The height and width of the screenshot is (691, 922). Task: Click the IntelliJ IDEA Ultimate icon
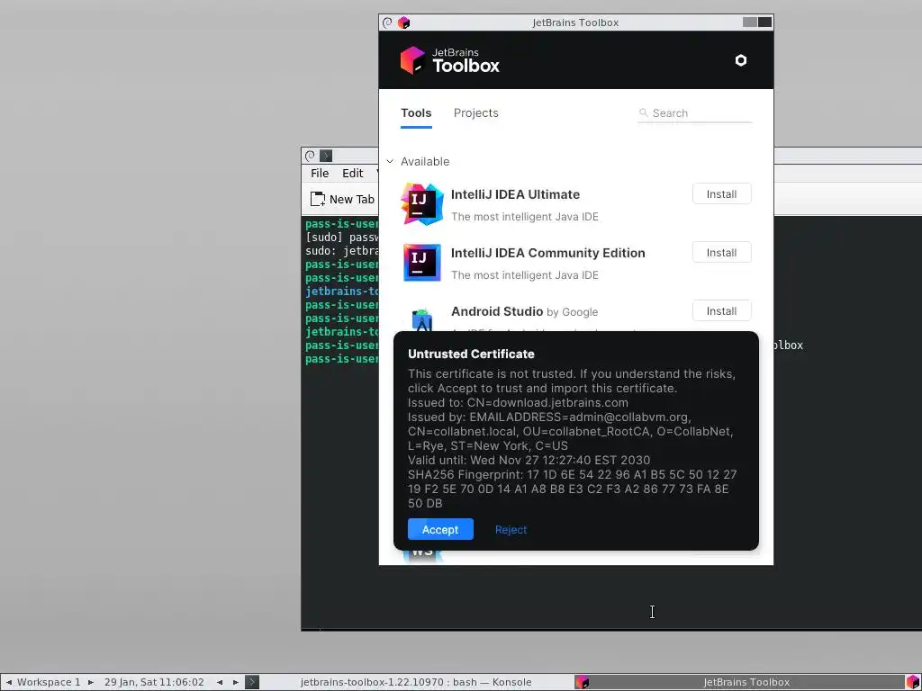pyautogui.click(x=422, y=204)
